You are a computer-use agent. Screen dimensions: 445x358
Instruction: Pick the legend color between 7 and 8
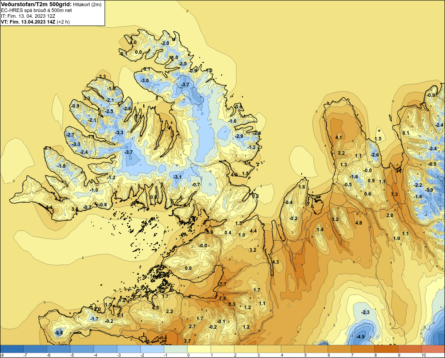coord(363,349)
